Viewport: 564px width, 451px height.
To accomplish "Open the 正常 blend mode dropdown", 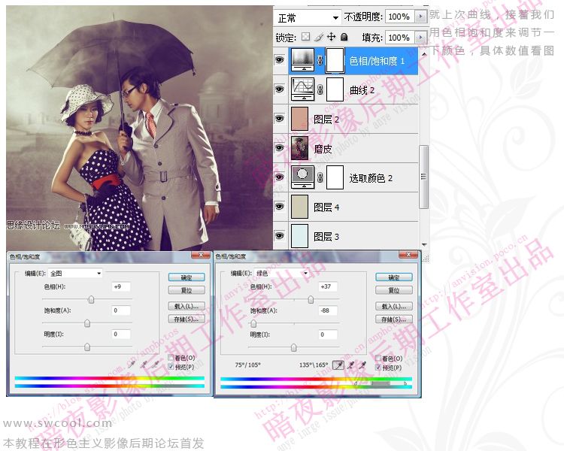I will tap(308, 17).
